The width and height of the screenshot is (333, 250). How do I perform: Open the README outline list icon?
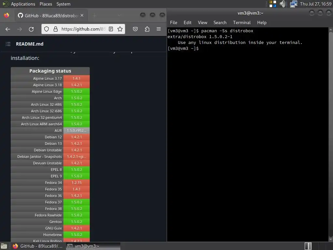(x=8, y=44)
